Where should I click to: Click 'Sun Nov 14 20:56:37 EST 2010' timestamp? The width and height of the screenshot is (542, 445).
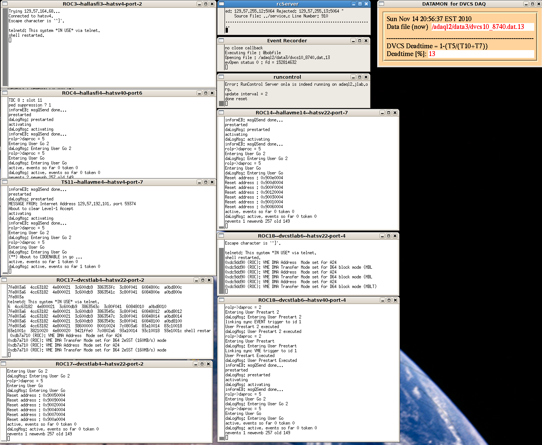click(x=429, y=19)
